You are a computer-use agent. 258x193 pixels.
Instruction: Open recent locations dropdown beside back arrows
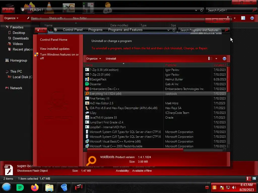[x=51, y=30]
